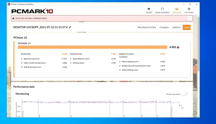Open the Benchmarks gauge icon
Image resolution: width=216 pixels, height=124 pixels.
pos(162,9)
